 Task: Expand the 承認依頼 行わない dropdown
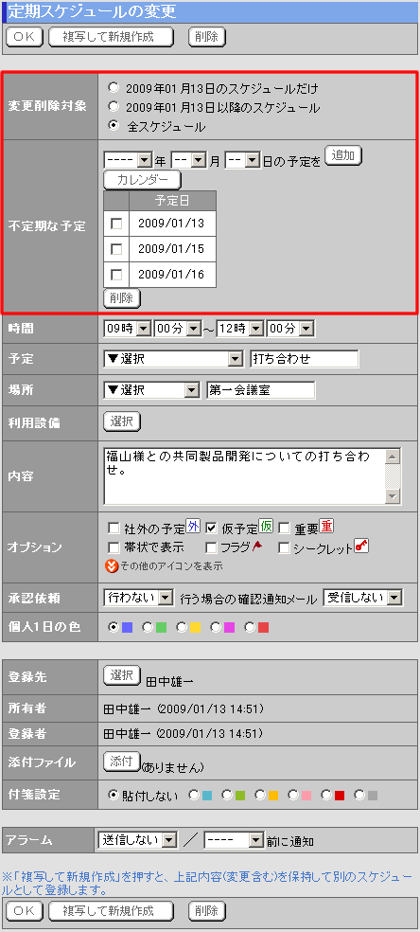coord(138,598)
